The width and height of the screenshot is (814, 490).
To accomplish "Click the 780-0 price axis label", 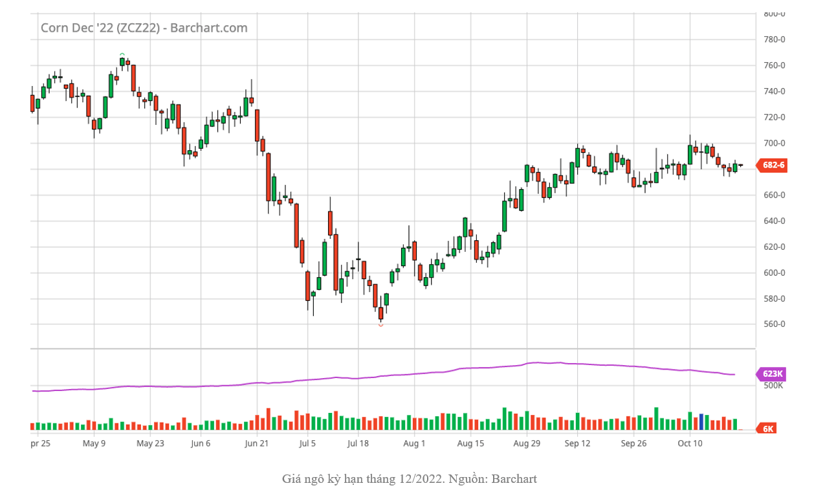I will pos(775,39).
